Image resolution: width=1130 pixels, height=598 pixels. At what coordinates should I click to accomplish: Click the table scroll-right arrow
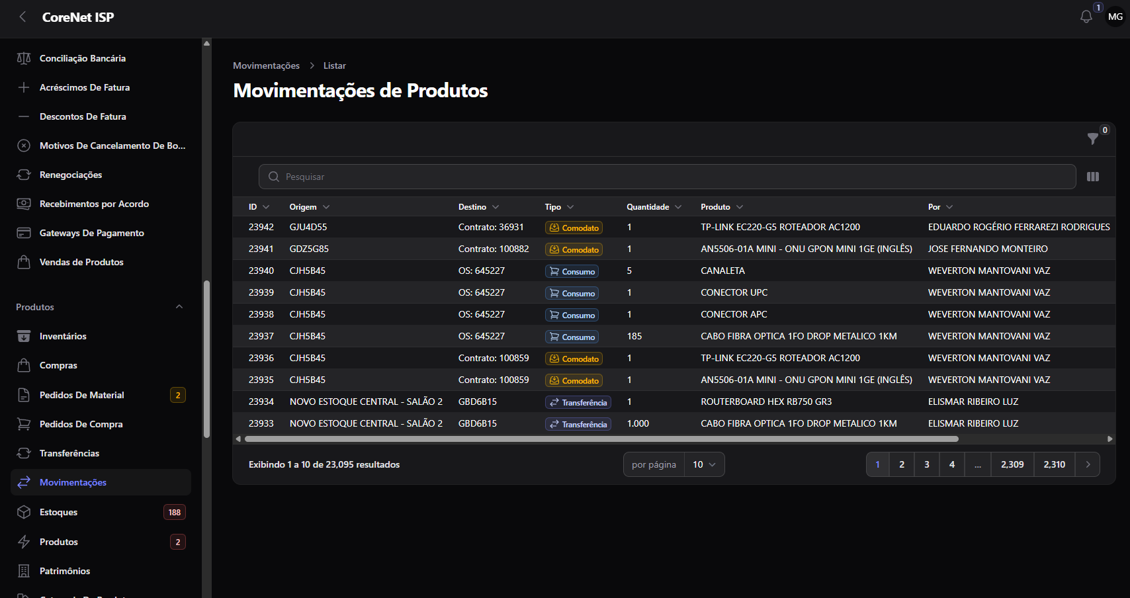click(1109, 439)
